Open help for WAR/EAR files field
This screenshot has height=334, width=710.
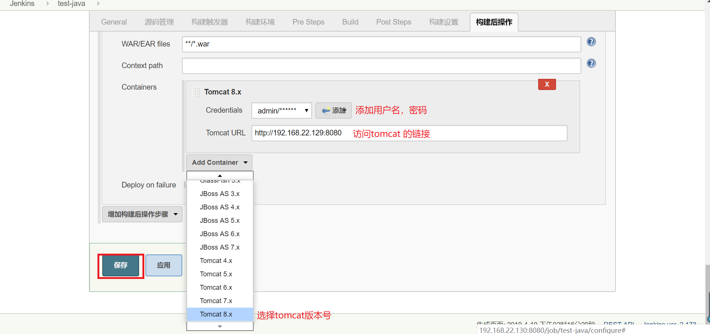pyautogui.click(x=591, y=42)
